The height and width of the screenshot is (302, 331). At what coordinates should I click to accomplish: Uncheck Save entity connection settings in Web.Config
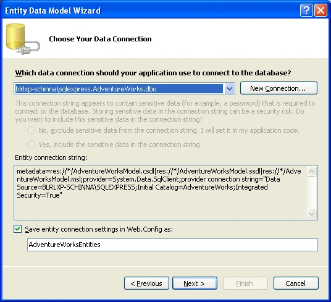pos(18,229)
